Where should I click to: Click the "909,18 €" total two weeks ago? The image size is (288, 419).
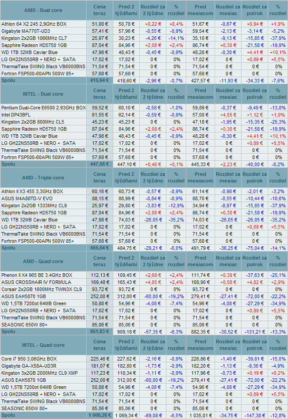[127, 331]
